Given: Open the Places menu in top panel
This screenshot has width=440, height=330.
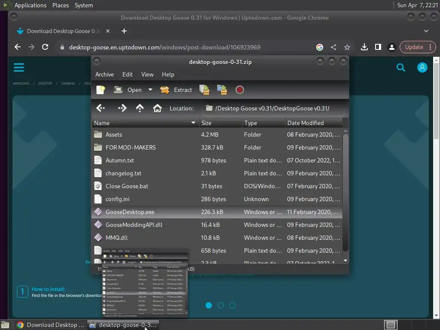Looking at the screenshot, I should (60, 5).
